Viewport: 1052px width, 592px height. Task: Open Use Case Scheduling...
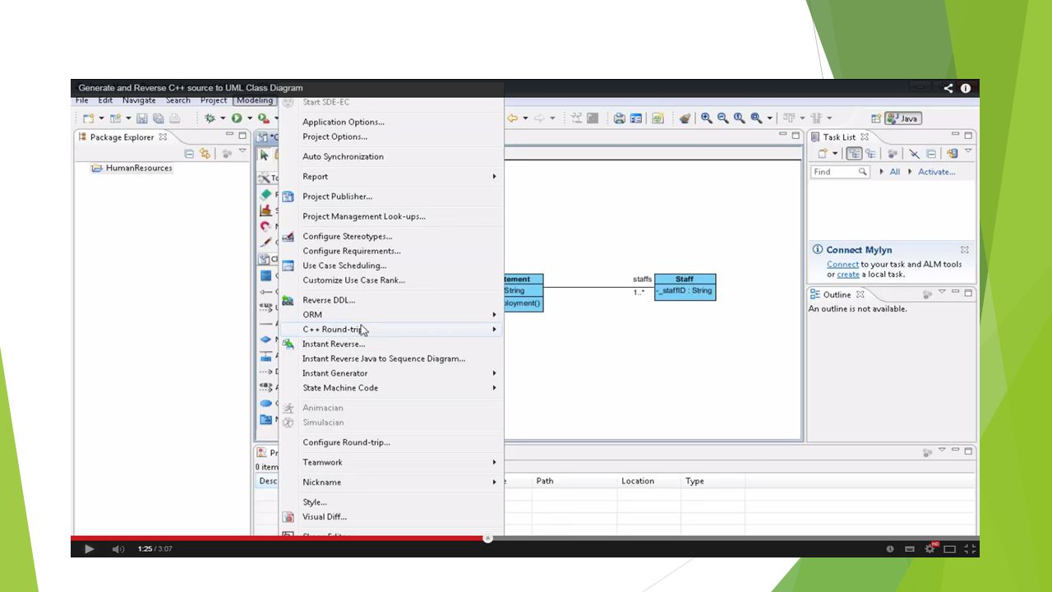[390, 266]
